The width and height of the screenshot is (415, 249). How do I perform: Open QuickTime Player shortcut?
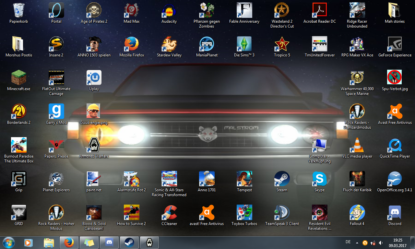(x=395, y=145)
